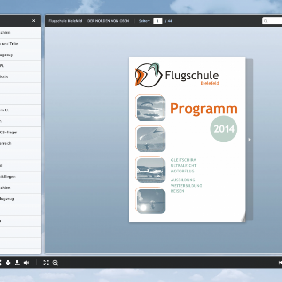Click the page number input field
The height and width of the screenshot is (282, 282).
pyautogui.click(x=157, y=21)
